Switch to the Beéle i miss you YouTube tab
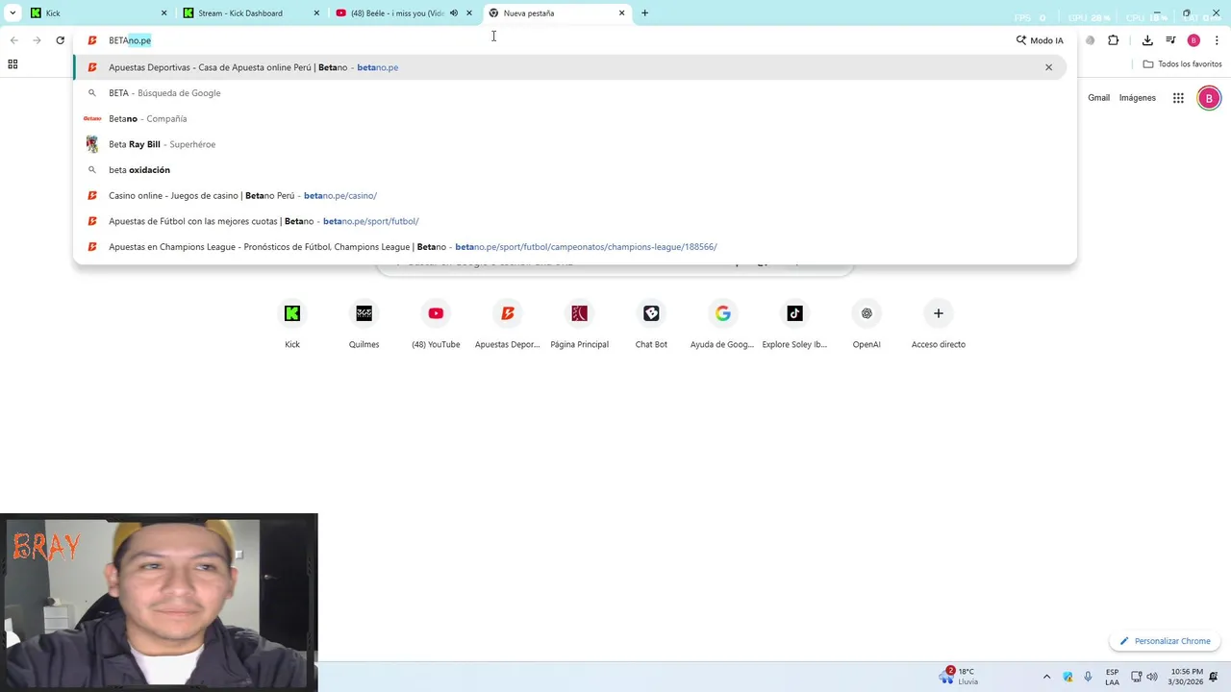Viewport: 1231px width, 692px height. 396,13
